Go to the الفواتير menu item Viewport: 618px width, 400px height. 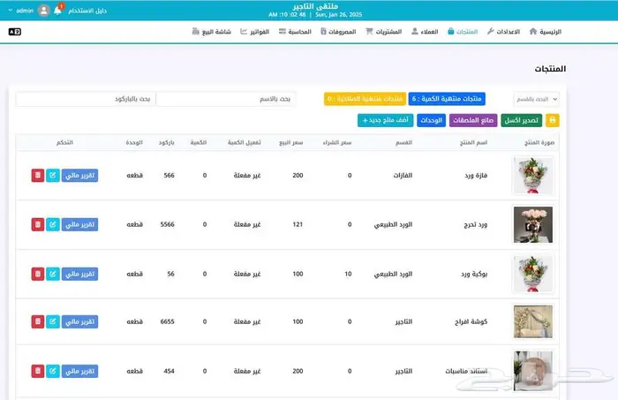pos(254,31)
